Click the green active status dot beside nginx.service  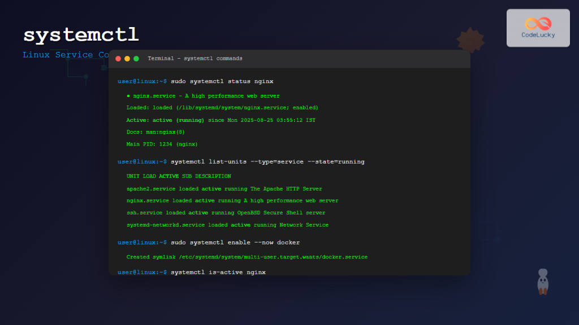click(x=128, y=95)
